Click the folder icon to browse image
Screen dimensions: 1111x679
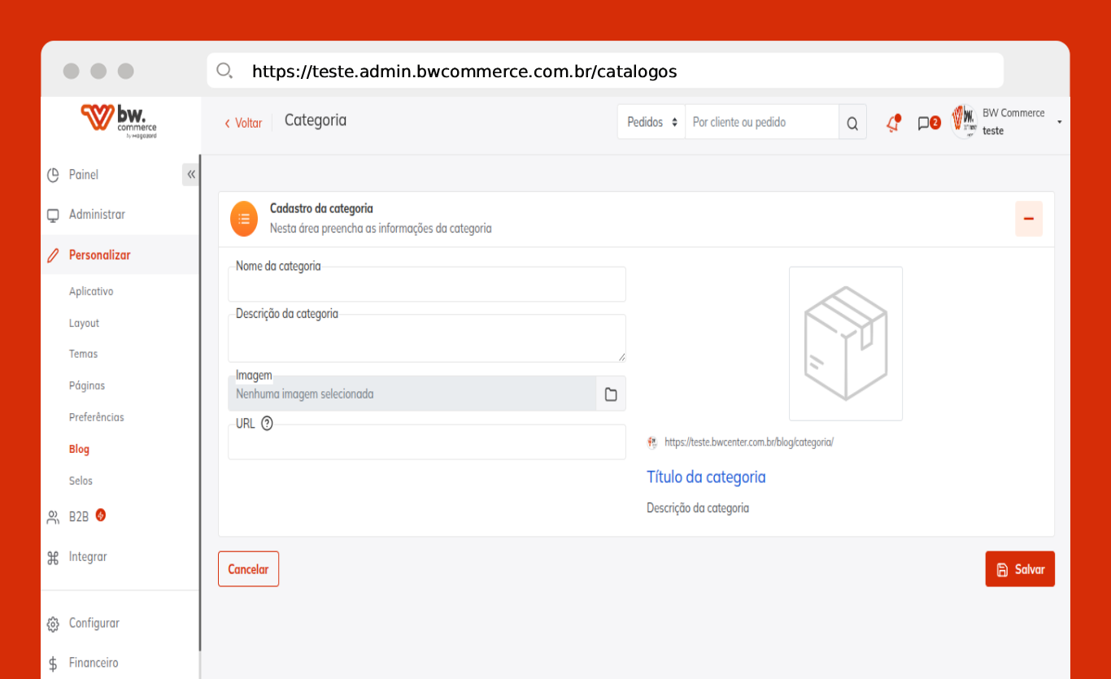611,394
